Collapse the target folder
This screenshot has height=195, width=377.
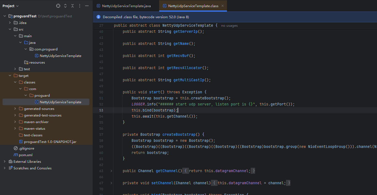[10, 76]
